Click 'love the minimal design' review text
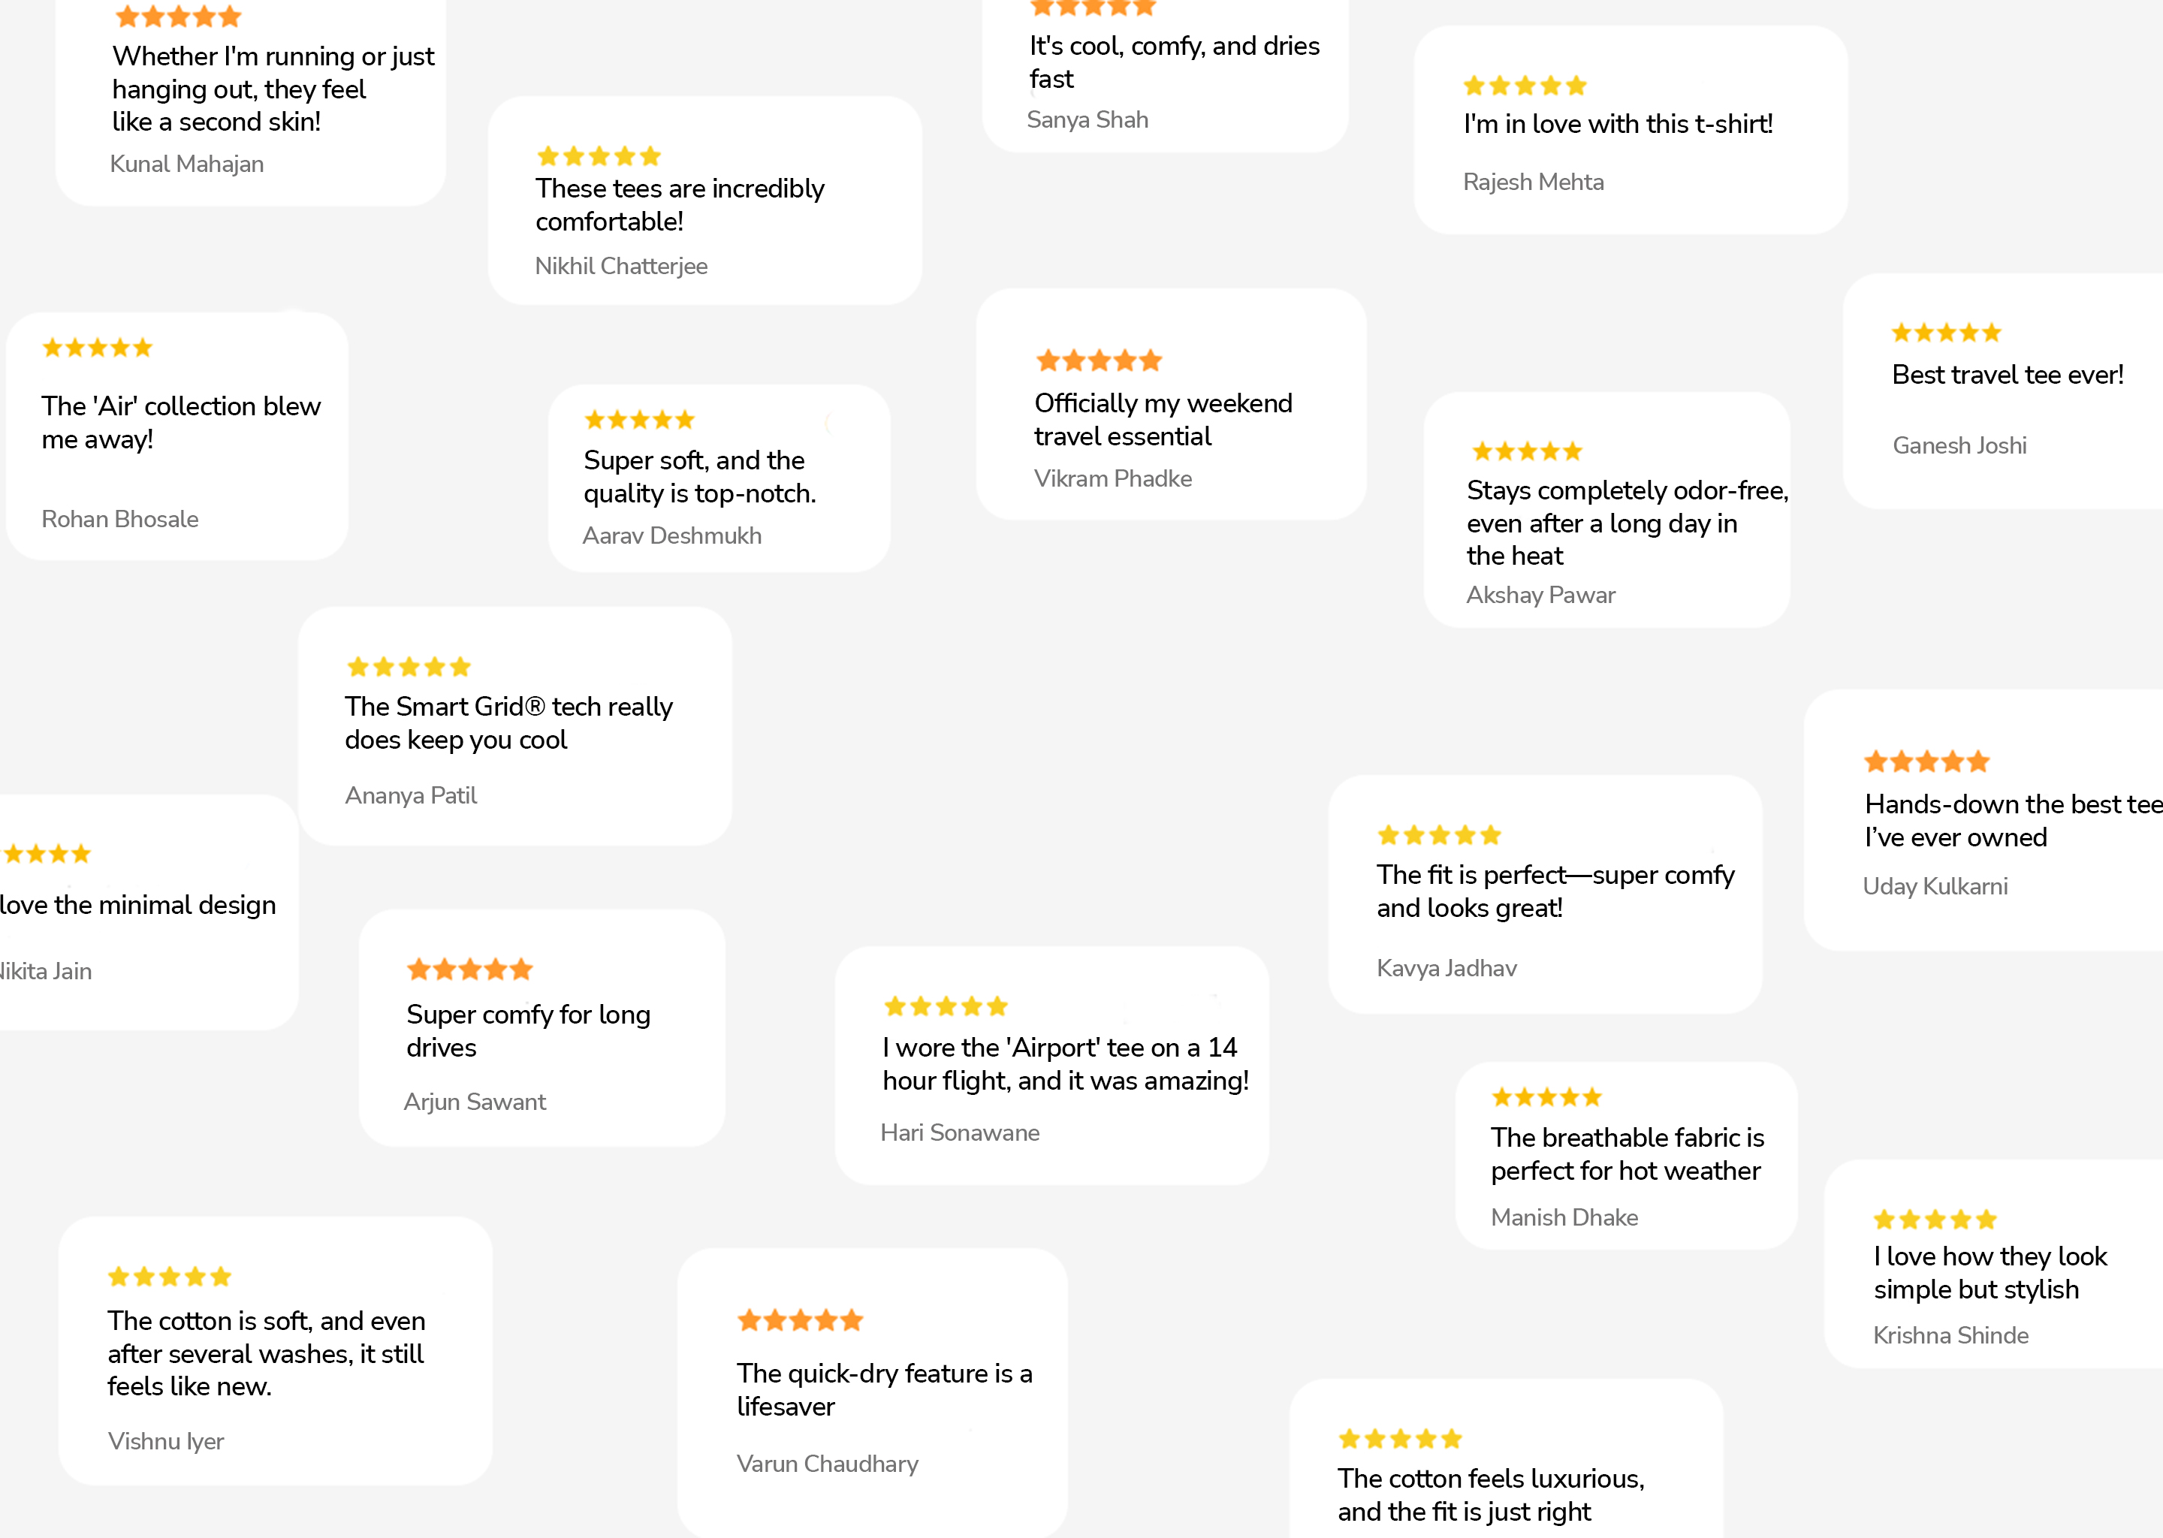This screenshot has height=1538, width=2163. click(138, 906)
